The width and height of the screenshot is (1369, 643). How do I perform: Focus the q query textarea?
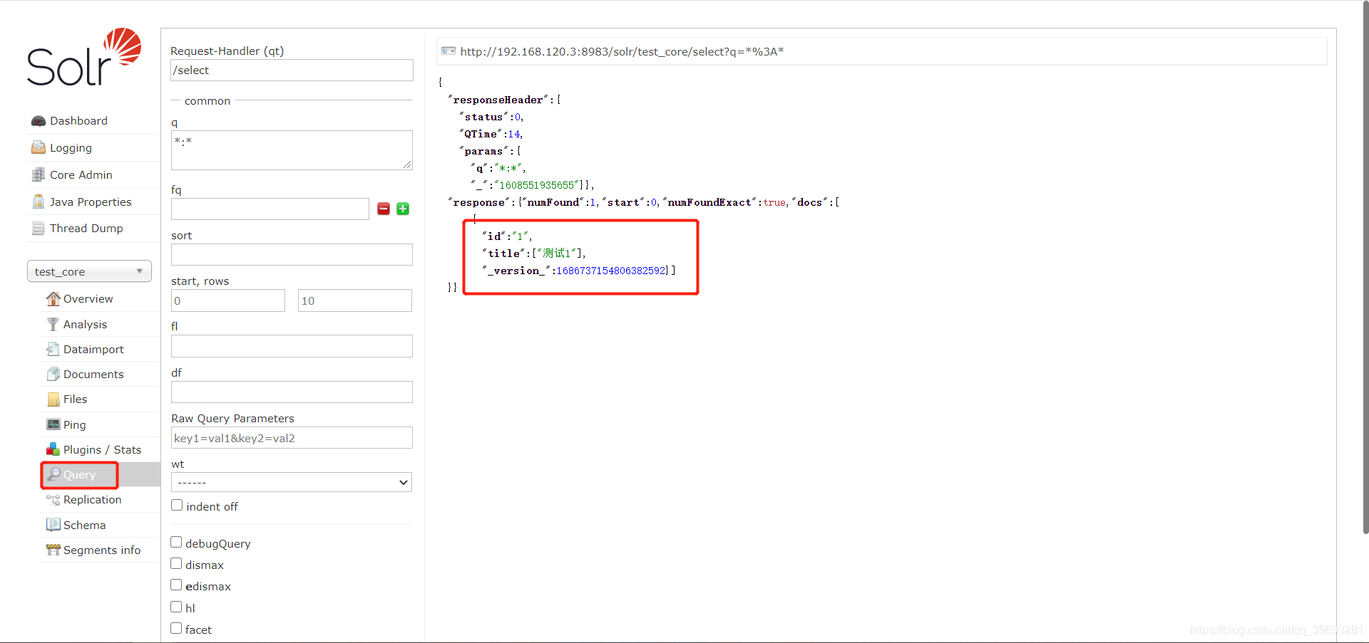(x=292, y=150)
